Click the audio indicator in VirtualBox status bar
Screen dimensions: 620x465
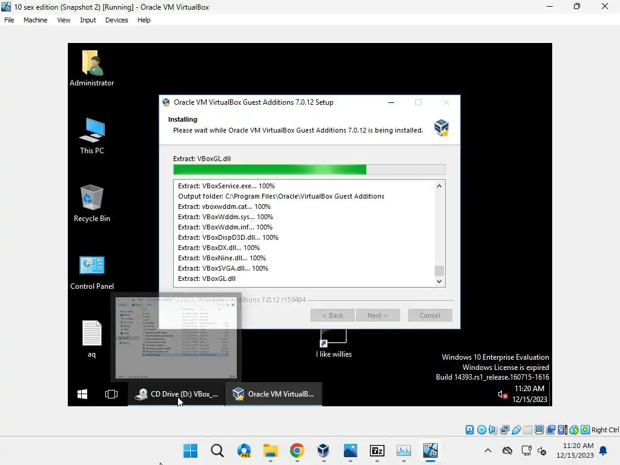pyautogui.click(x=493, y=429)
